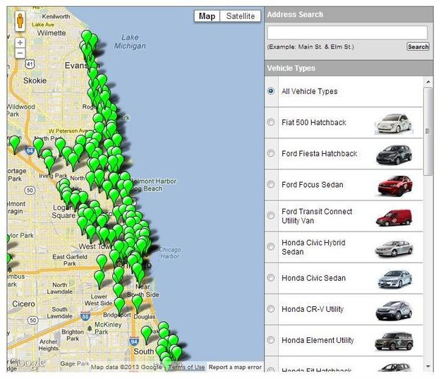Click the Honda CR-V Utility label
The width and height of the screenshot is (441, 379).
pyautogui.click(x=313, y=309)
